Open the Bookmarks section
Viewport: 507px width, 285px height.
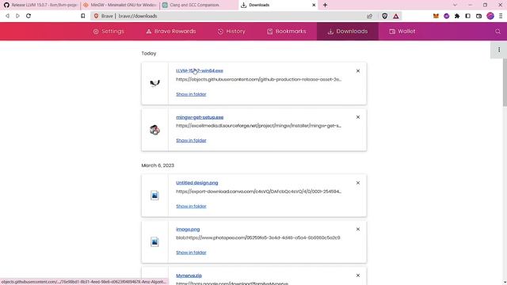point(287,32)
